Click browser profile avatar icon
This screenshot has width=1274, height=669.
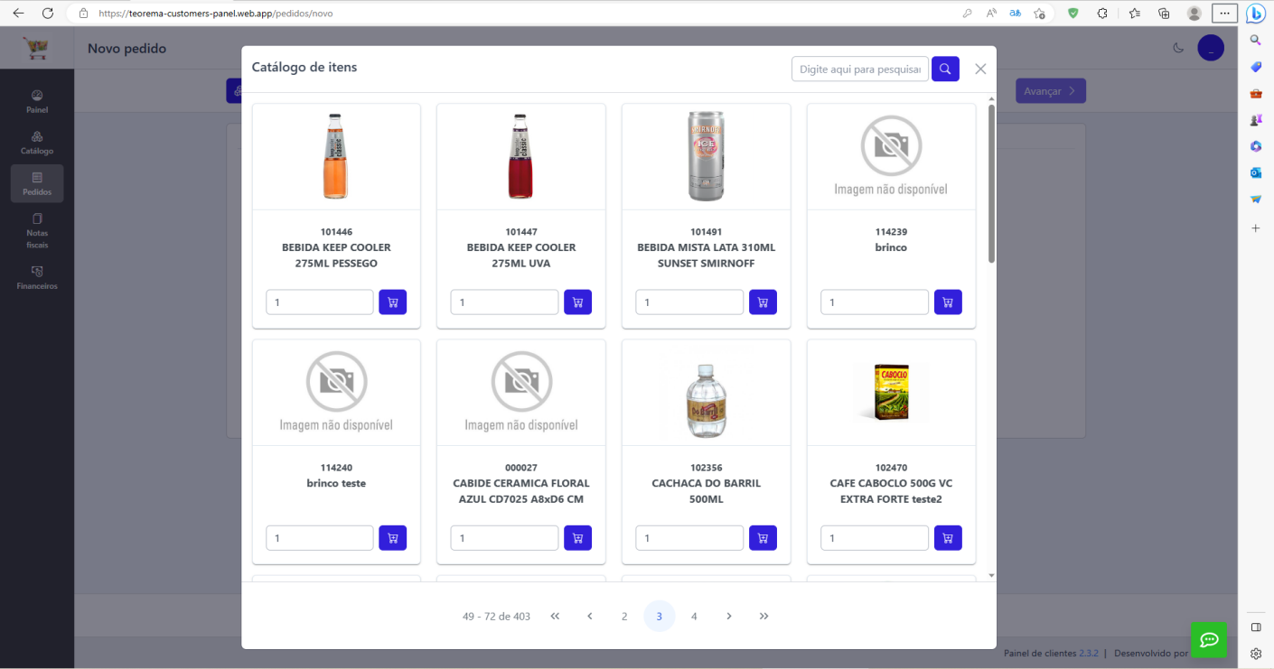[x=1194, y=14]
